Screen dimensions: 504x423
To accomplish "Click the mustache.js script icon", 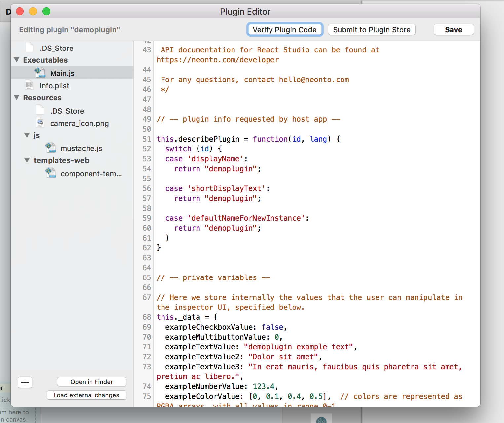I will point(51,148).
